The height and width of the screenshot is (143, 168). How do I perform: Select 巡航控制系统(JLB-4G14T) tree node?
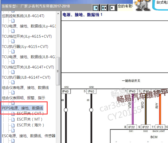coord(23,16)
